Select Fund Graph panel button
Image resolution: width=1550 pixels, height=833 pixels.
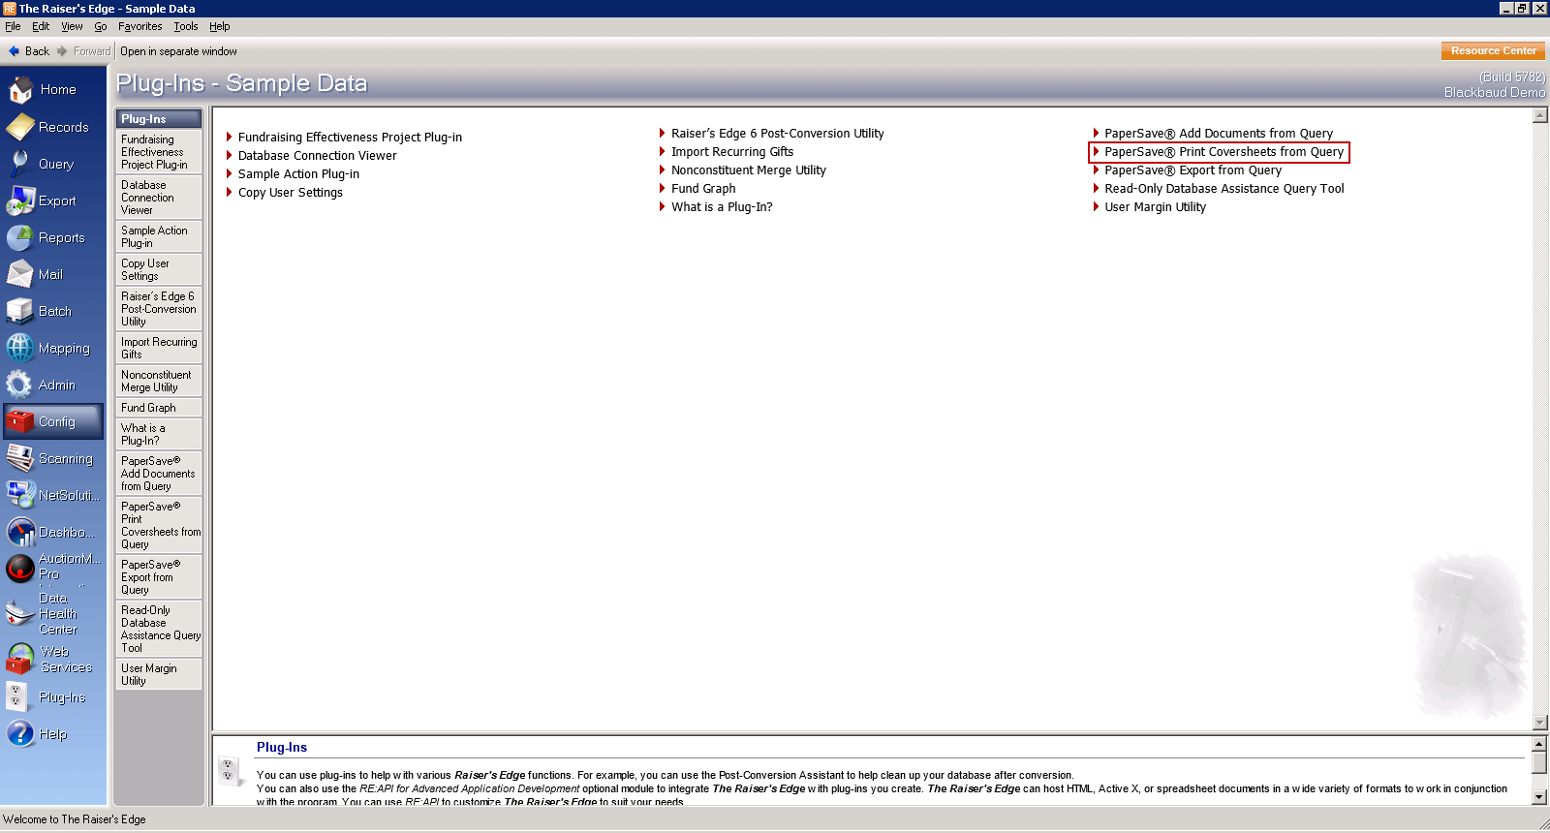(x=159, y=408)
